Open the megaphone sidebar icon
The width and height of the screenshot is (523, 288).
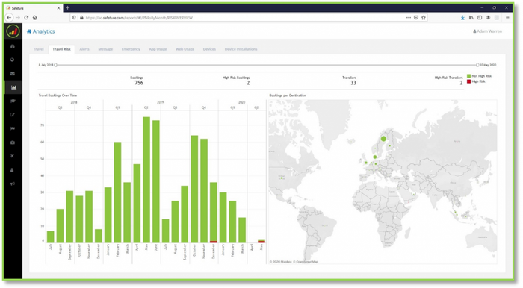(x=13, y=184)
